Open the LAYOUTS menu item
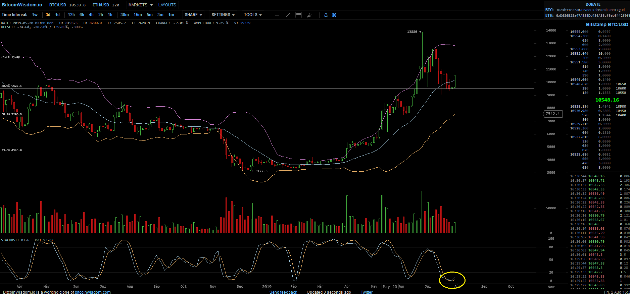The width and height of the screenshot is (630, 294). point(167,5)
